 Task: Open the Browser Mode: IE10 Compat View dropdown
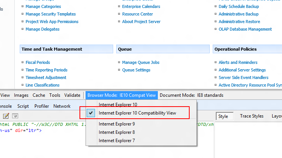tap(122, 95)
